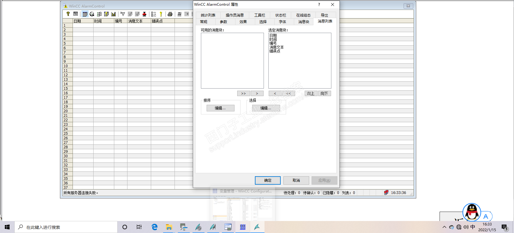
Task: Select 时间 in the selected message blocks list
Action: click(x=273, y=39)
